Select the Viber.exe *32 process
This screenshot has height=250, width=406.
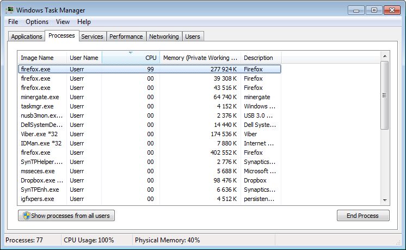pyautogui.click(x=150, y=134)
